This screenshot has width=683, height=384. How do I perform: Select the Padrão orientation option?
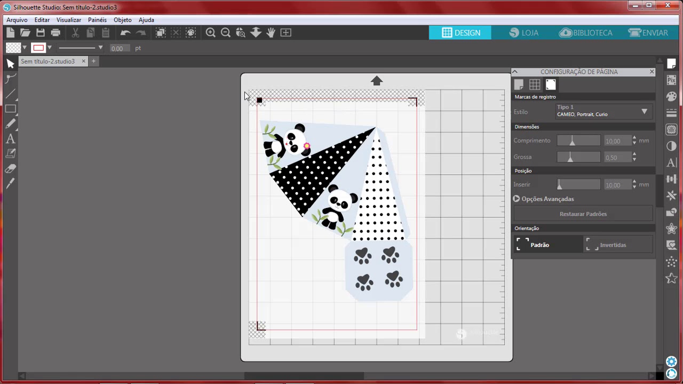click(x=549, y=245)
